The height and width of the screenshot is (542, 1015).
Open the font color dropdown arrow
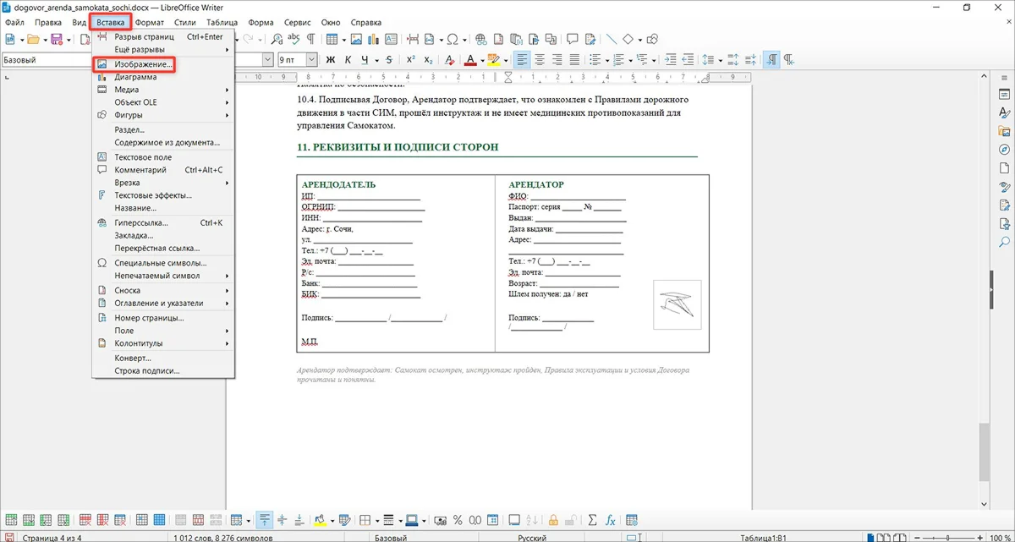(482, 60)
